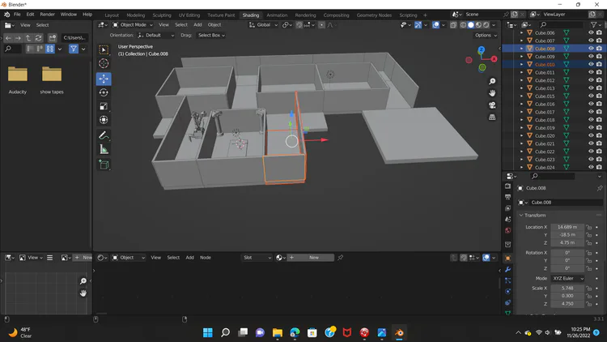Click Scale Z value field
Screen dimensions: 607x342
click(567, 304)
